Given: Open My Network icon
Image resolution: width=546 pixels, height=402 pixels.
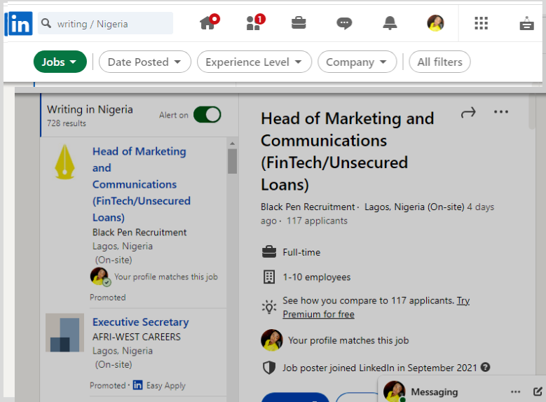Looking at the screenshot, I should (255, 22).
